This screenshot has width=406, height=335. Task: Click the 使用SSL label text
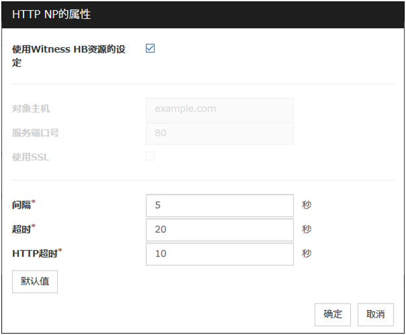tap(31, 157)
